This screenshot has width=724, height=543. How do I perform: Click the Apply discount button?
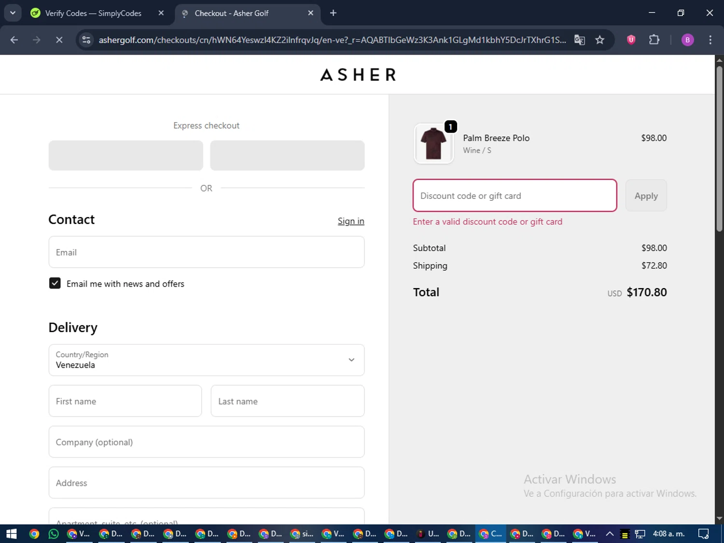[646, 195]
